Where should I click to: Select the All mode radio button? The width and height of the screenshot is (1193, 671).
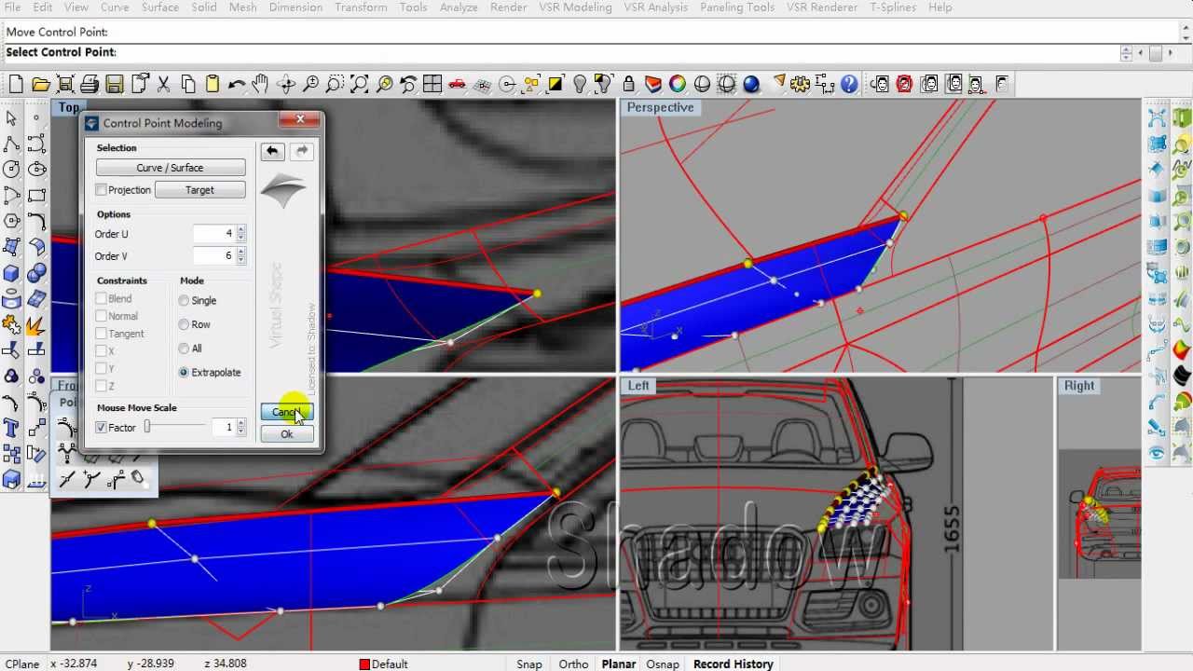[184, 349]
